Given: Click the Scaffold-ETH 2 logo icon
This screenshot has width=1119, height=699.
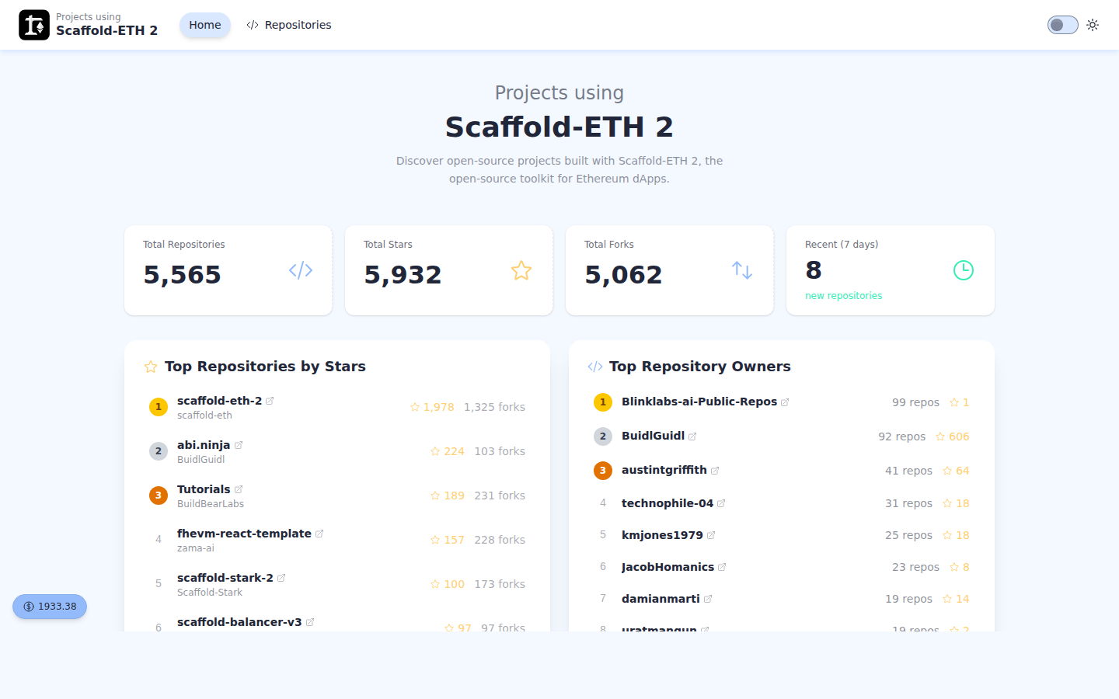Looking at the screenshot, I should [34, 25].
